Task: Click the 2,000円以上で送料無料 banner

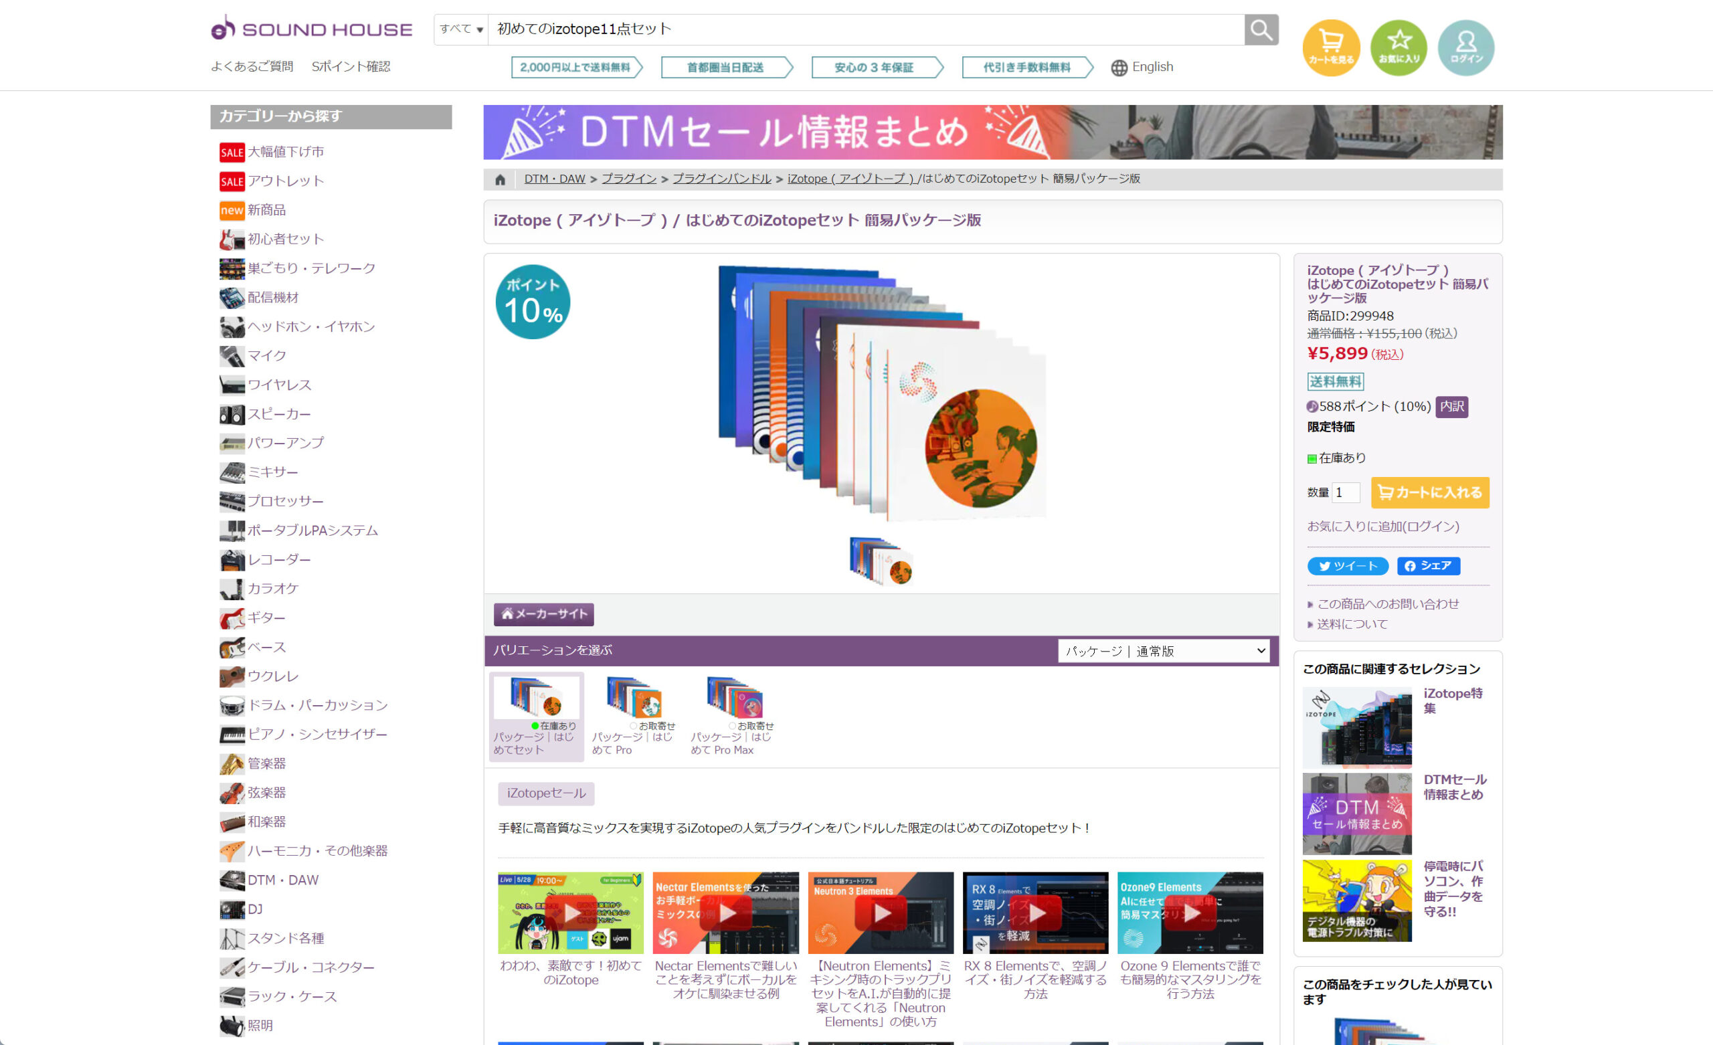Action: 576,68
